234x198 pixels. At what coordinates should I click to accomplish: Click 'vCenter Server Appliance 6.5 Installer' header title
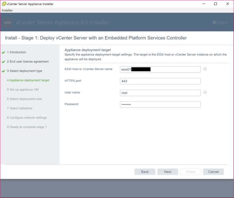(62, 23)
